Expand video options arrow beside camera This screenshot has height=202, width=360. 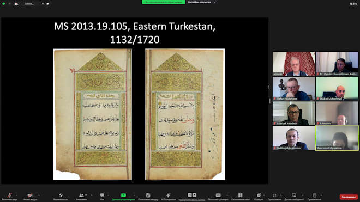coord(39,195)
